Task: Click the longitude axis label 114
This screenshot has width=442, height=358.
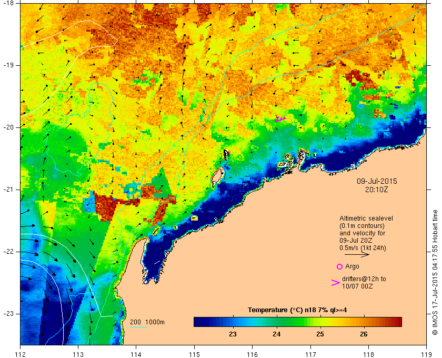Action: point(136,354)
